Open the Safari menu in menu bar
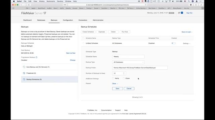The width and height of the screenshot is (215, 120). pyautogui.click(x=19, y=1)
